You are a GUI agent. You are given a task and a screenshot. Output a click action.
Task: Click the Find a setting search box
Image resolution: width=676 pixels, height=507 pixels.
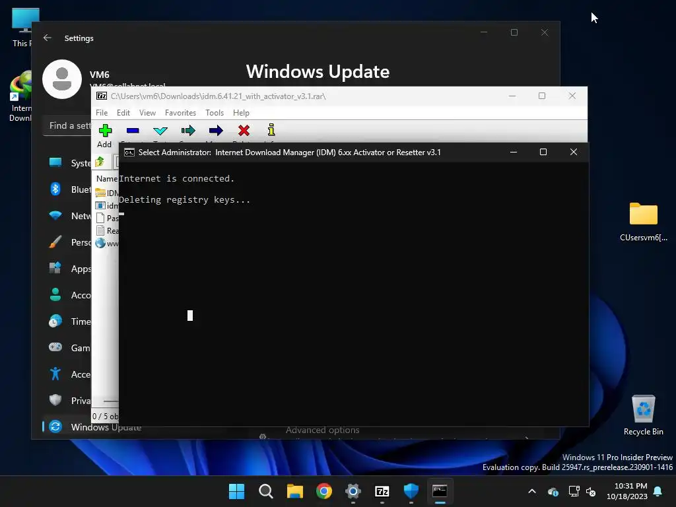pyautogui.click(x=67, y=126)
